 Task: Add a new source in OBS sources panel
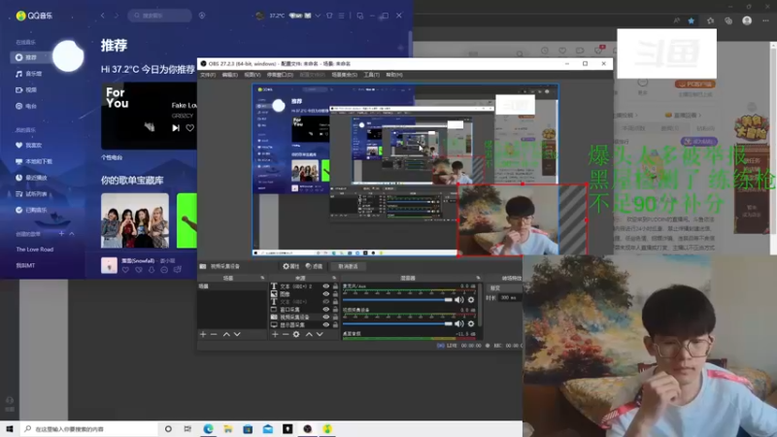275,334
